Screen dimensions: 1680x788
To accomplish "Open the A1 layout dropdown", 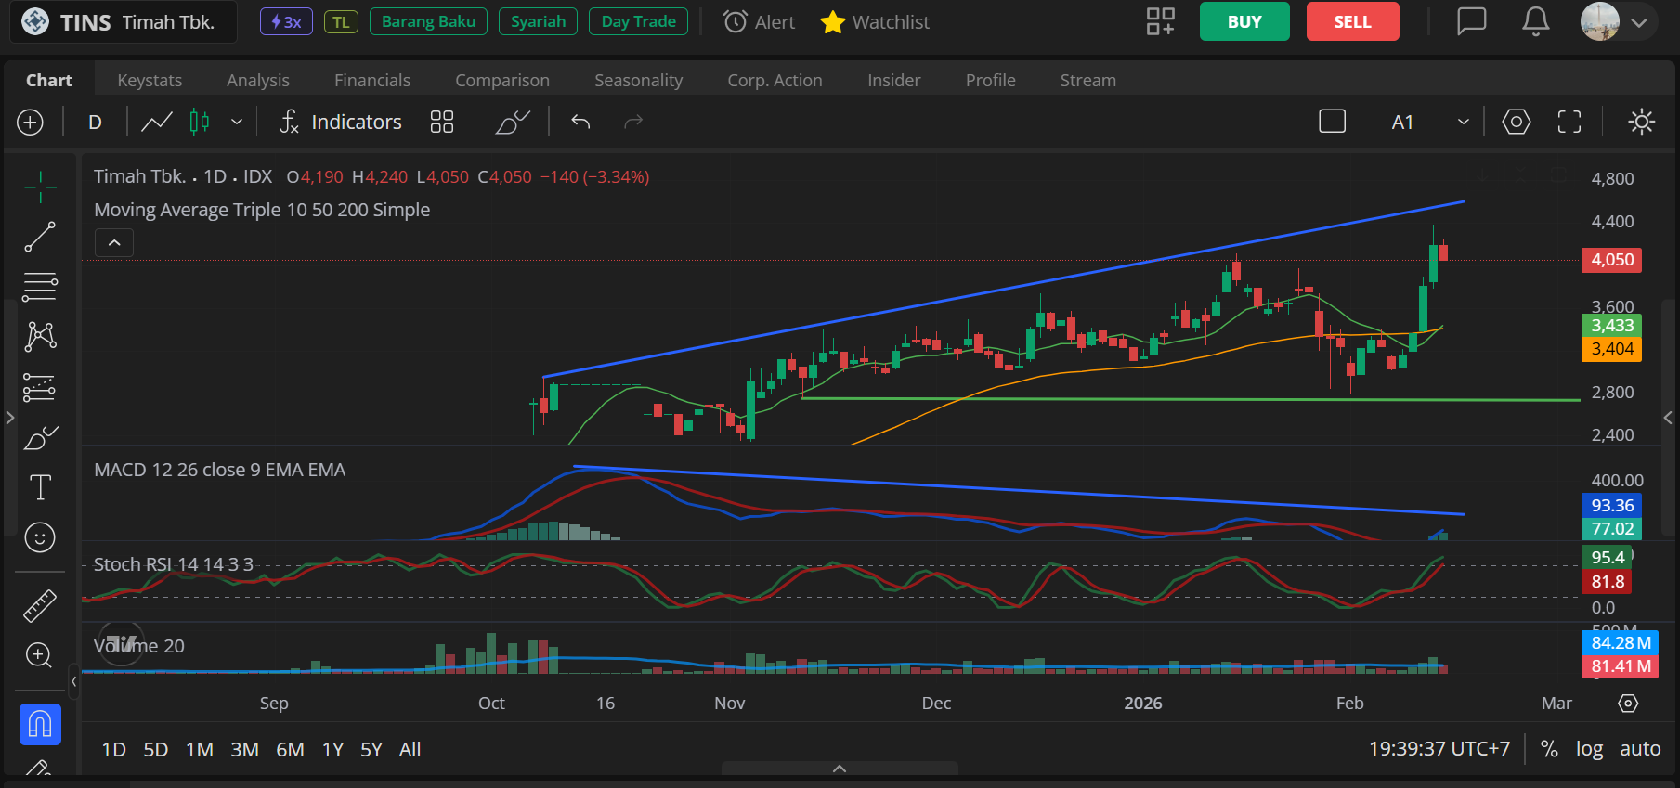I will (1463, 122).
